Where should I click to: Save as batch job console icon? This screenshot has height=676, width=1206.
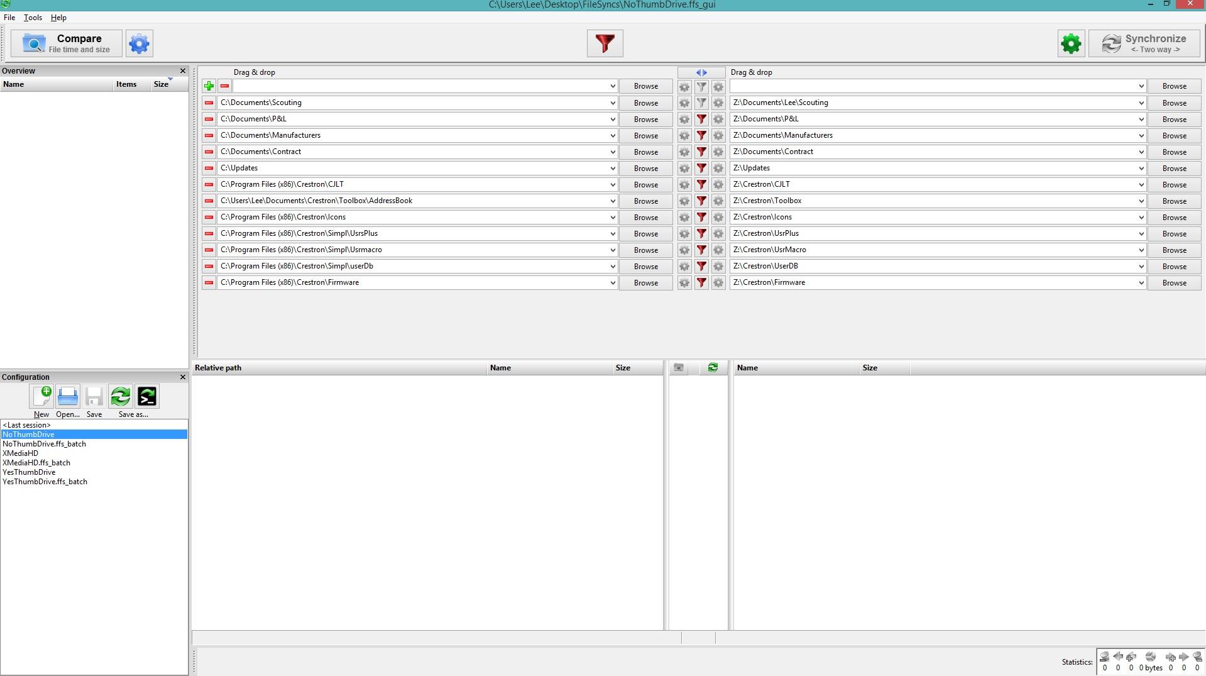pos(147,397)
